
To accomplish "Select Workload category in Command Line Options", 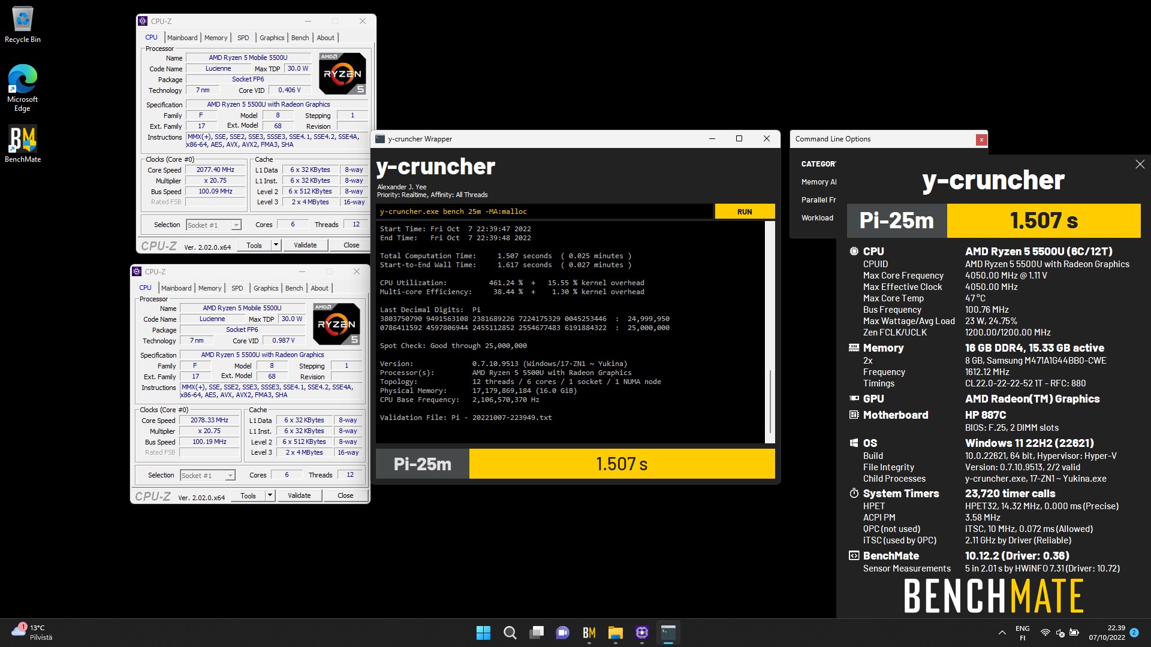I will [x=817, y=218].
